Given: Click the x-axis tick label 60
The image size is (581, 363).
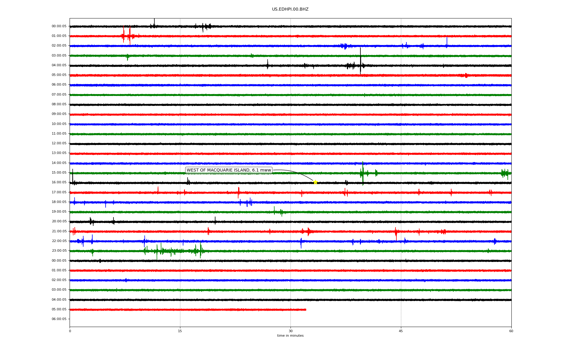Looking at the screenshot, I should tap(511, 331).
